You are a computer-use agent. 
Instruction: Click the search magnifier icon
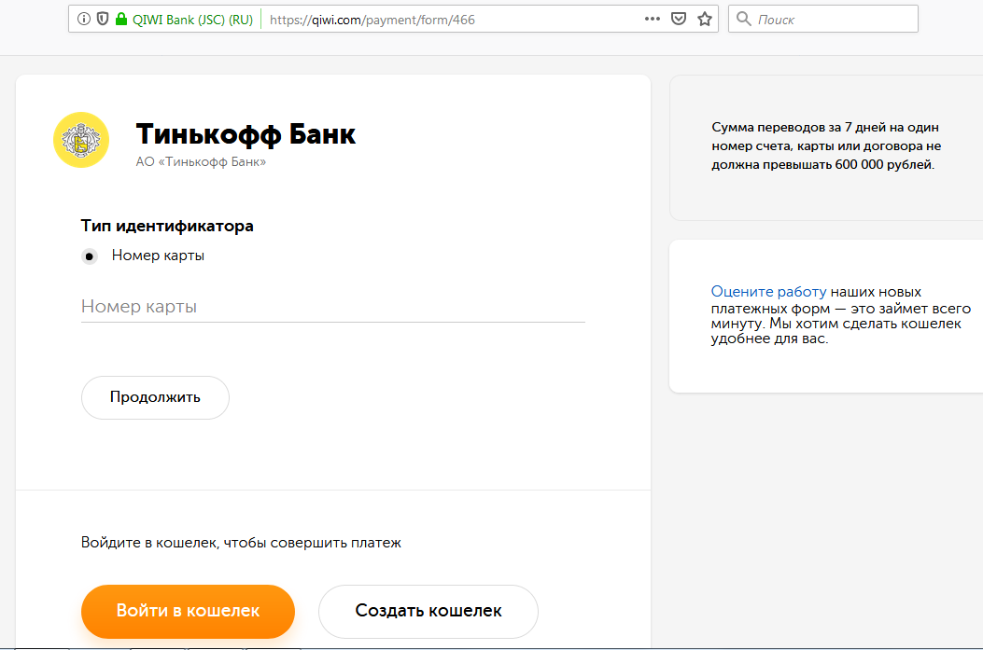tap(743, 19)
